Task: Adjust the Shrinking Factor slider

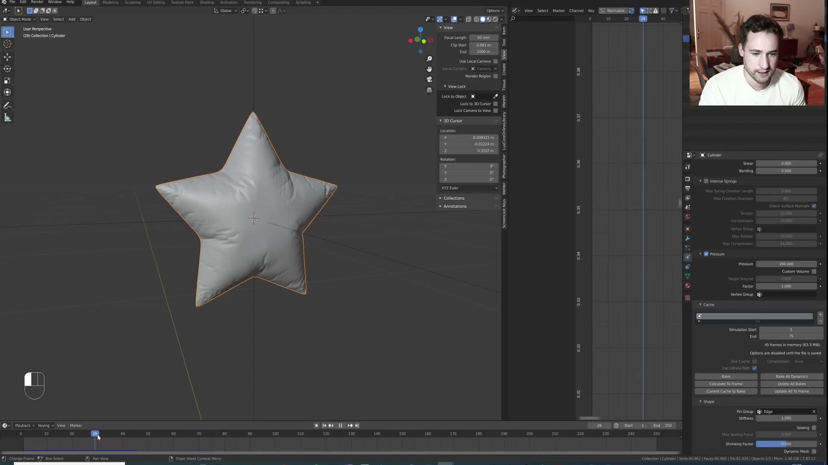Action: pos(786,444)
